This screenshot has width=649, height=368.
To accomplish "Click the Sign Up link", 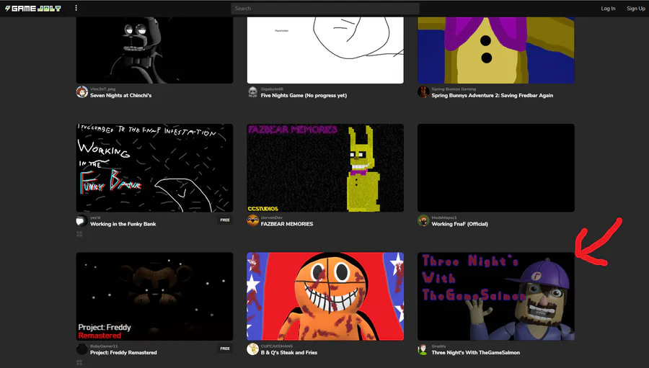I will coord(636,8).
